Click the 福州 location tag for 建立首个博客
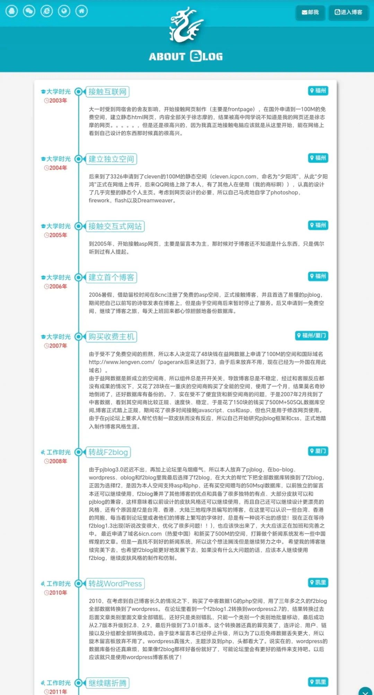The height and width of the screenshot is (695, 374). click(318, 276)
